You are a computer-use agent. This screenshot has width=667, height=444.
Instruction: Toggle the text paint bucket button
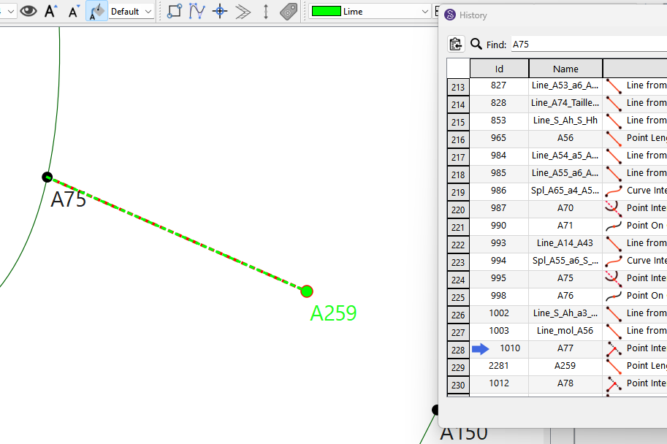[96, 11]
